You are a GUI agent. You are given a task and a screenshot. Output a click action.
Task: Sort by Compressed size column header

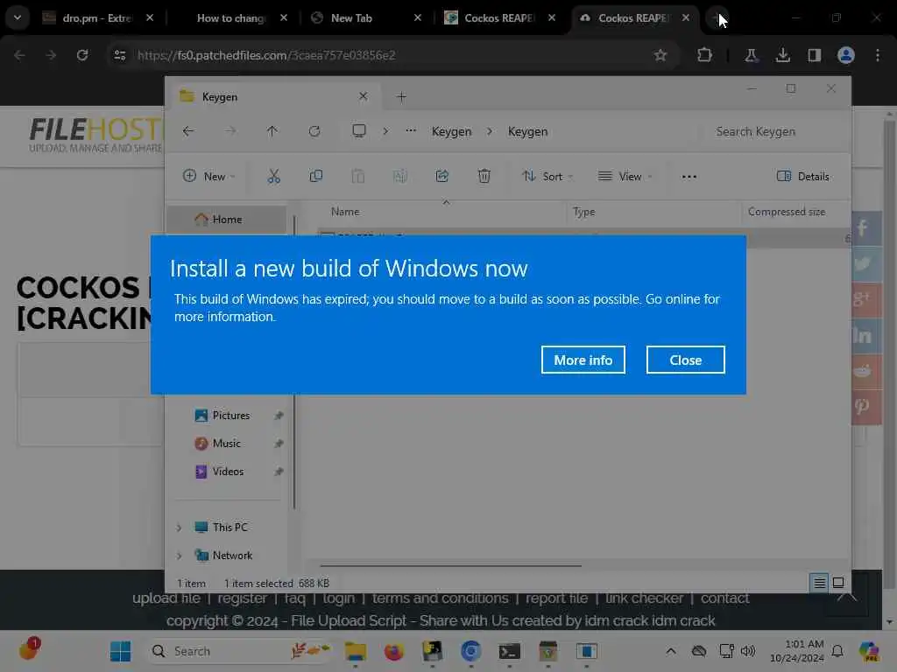[787, 212]
